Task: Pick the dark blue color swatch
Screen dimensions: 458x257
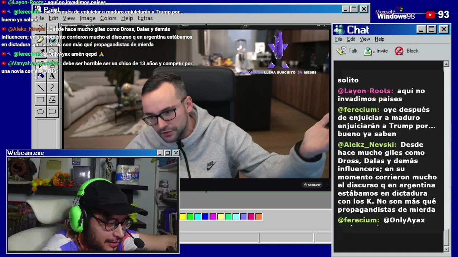Action: pos(205,216)
